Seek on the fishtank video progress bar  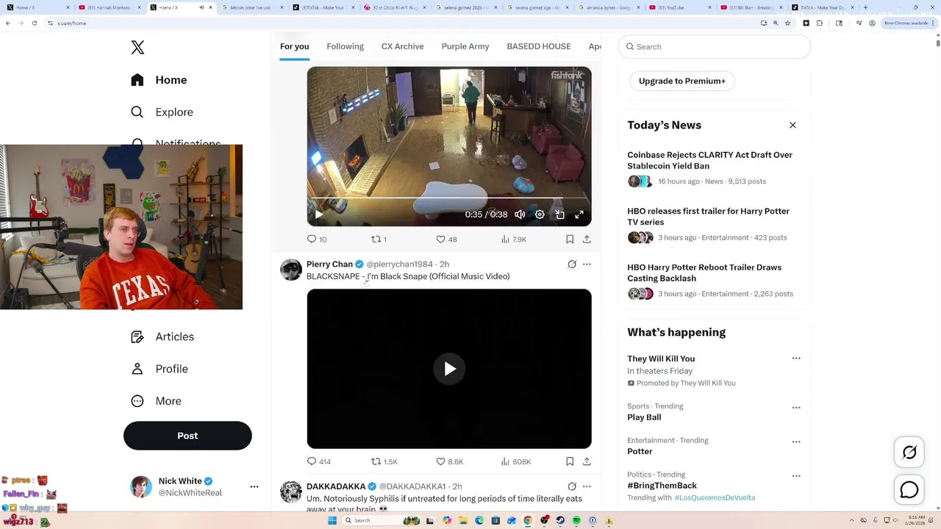coord(449,198)
